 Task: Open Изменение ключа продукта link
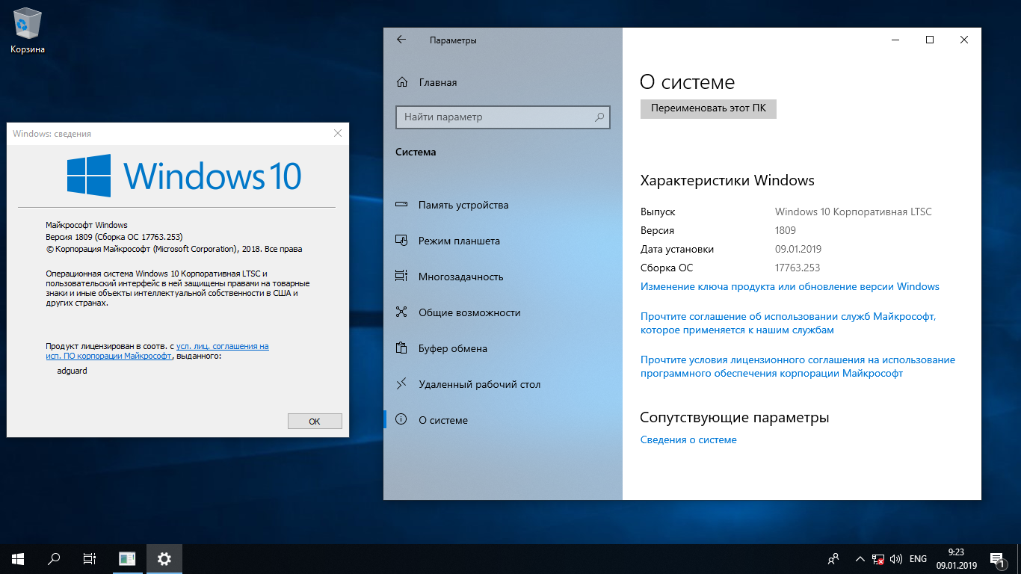[x=790, y=286]
